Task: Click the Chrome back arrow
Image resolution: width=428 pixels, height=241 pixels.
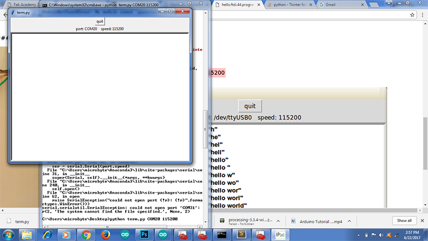Action: (x=5, y=15)
